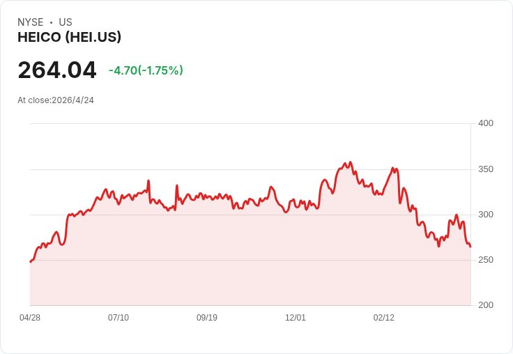This screenshot has height=354, width=513.
Task: Click the 200 price axis label
Action: 486,305
